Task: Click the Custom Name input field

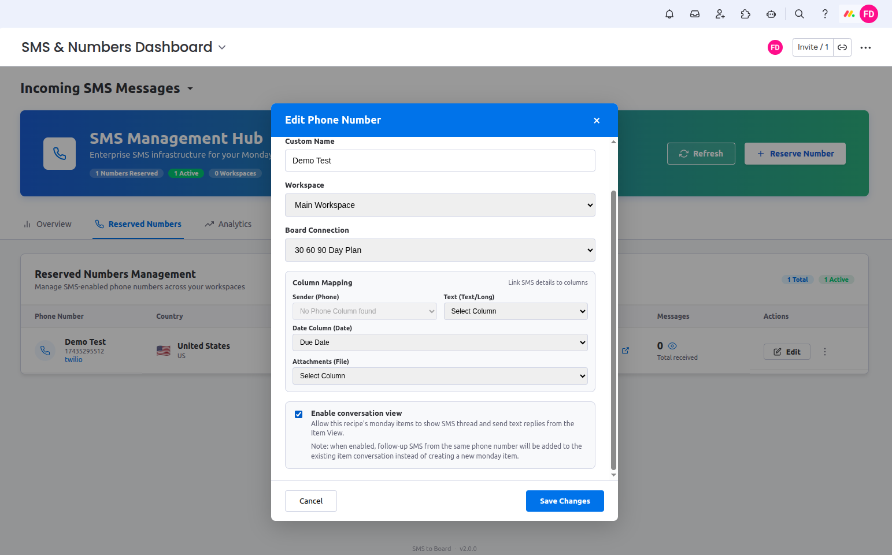Action: coord(440,161)
